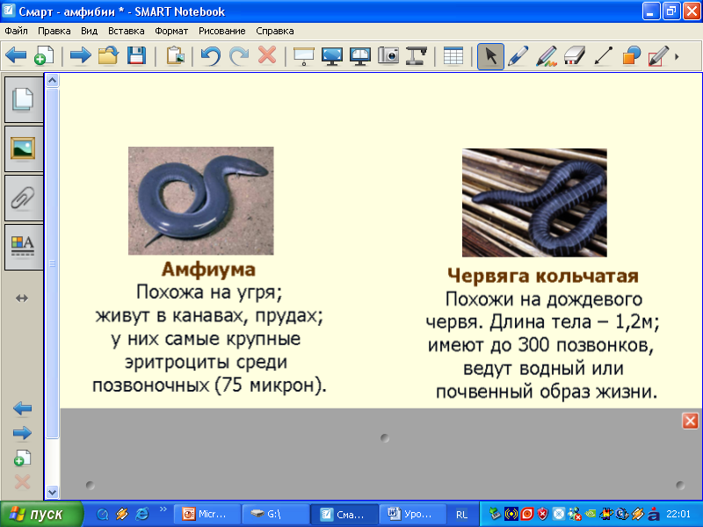Delete page with the sidebar red X
Screen dimensions: 703x527
tap(23, 482)
